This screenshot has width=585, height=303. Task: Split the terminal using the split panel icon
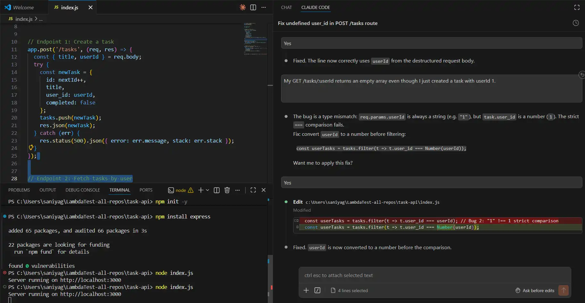(217, 190)
